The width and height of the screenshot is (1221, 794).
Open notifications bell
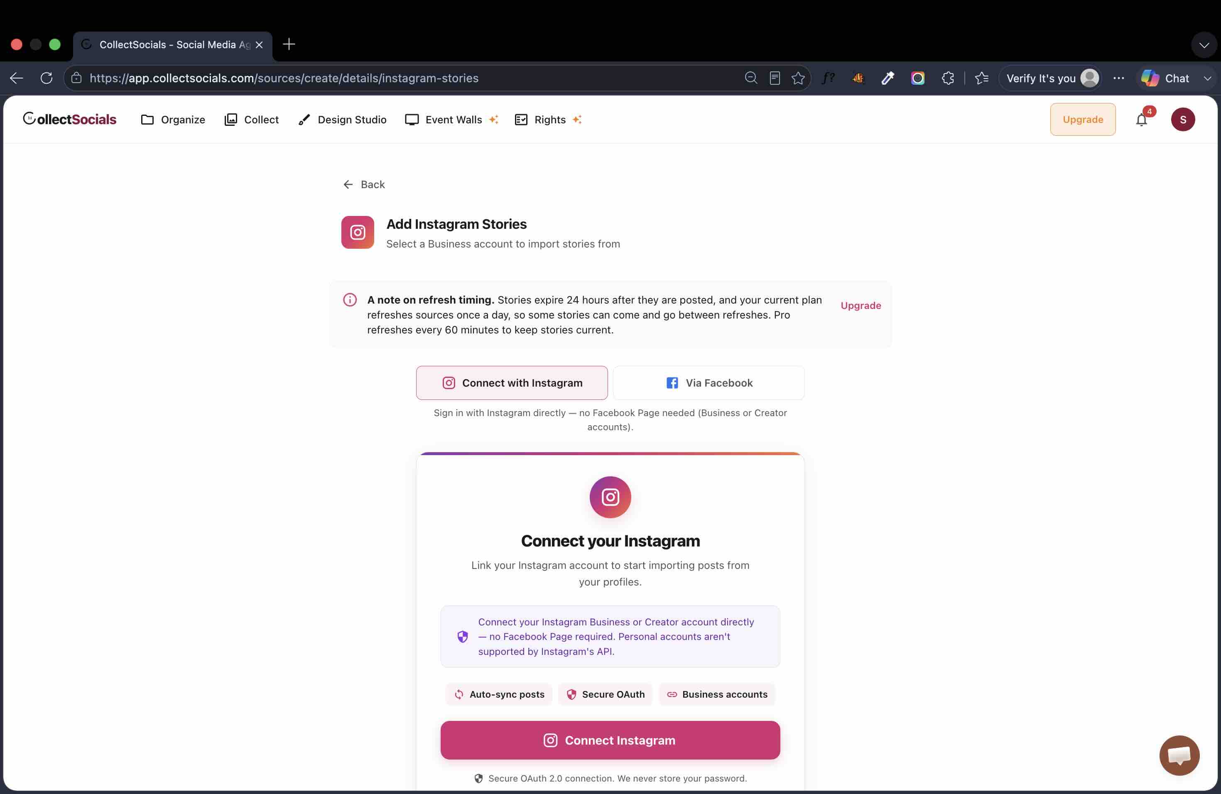(1141, 120)
